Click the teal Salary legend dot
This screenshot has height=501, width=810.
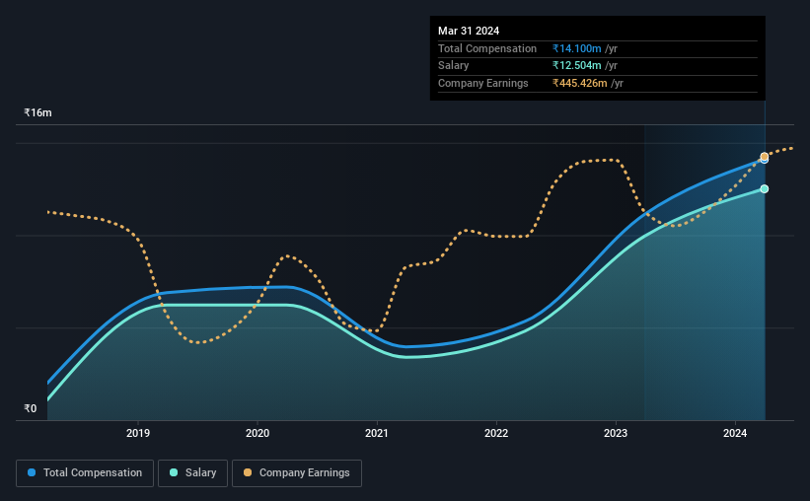[x=174, y=472]
